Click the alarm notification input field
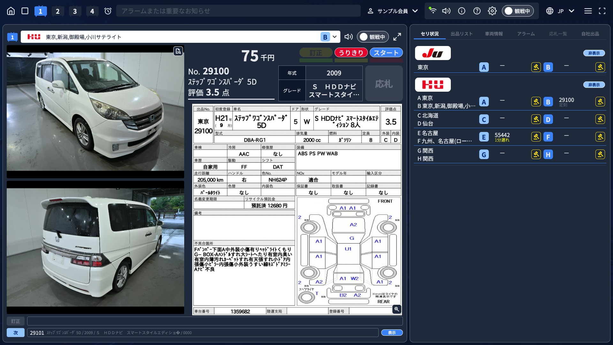The width and height of the screenshot is (613, 345). click(x=238, y=11)
